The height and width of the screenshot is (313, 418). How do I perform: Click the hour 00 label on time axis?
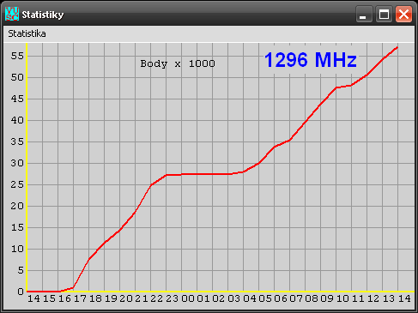188,298
